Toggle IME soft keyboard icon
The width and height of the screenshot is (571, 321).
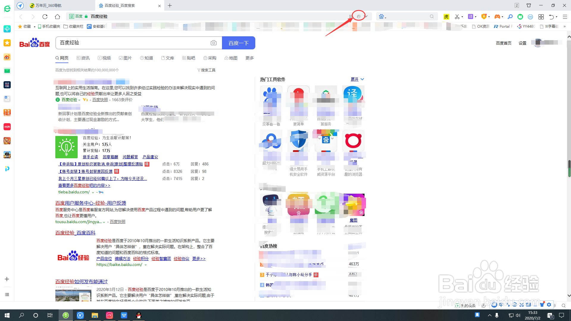[528, 305]
